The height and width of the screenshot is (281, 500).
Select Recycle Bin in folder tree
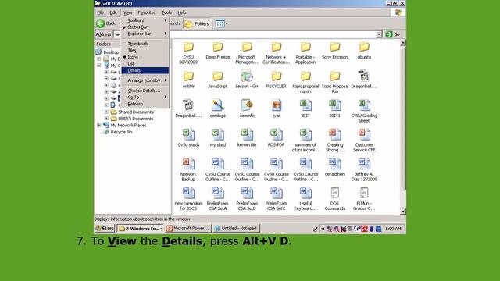(x=121, y=132)
